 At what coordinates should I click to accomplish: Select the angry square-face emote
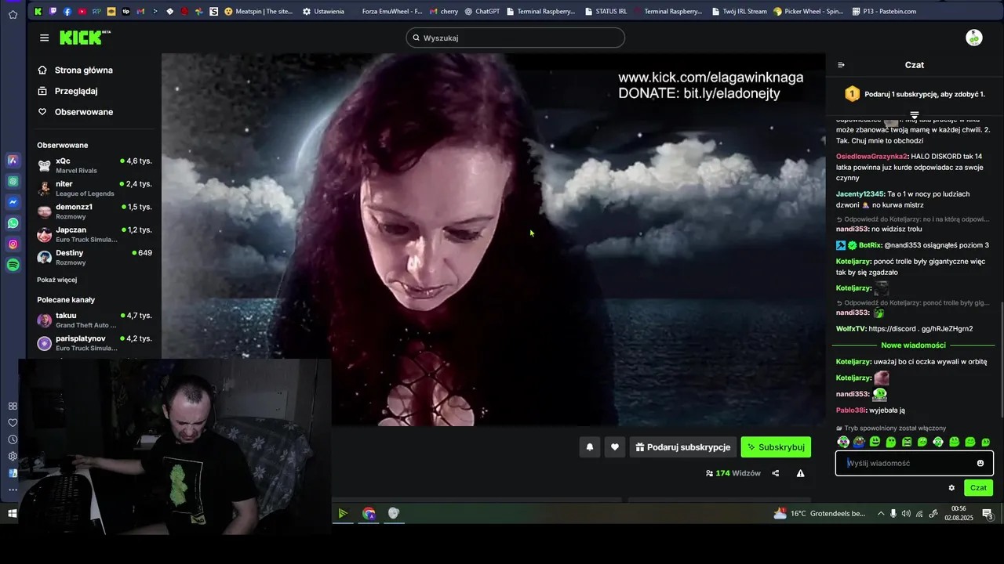coord(907,442)
